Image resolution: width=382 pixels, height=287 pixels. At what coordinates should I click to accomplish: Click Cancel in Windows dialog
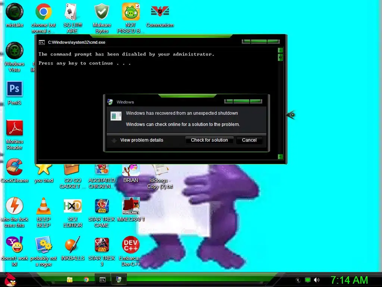249,140
